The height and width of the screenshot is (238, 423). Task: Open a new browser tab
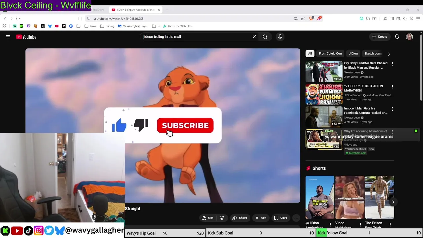(x=167, y=10)
